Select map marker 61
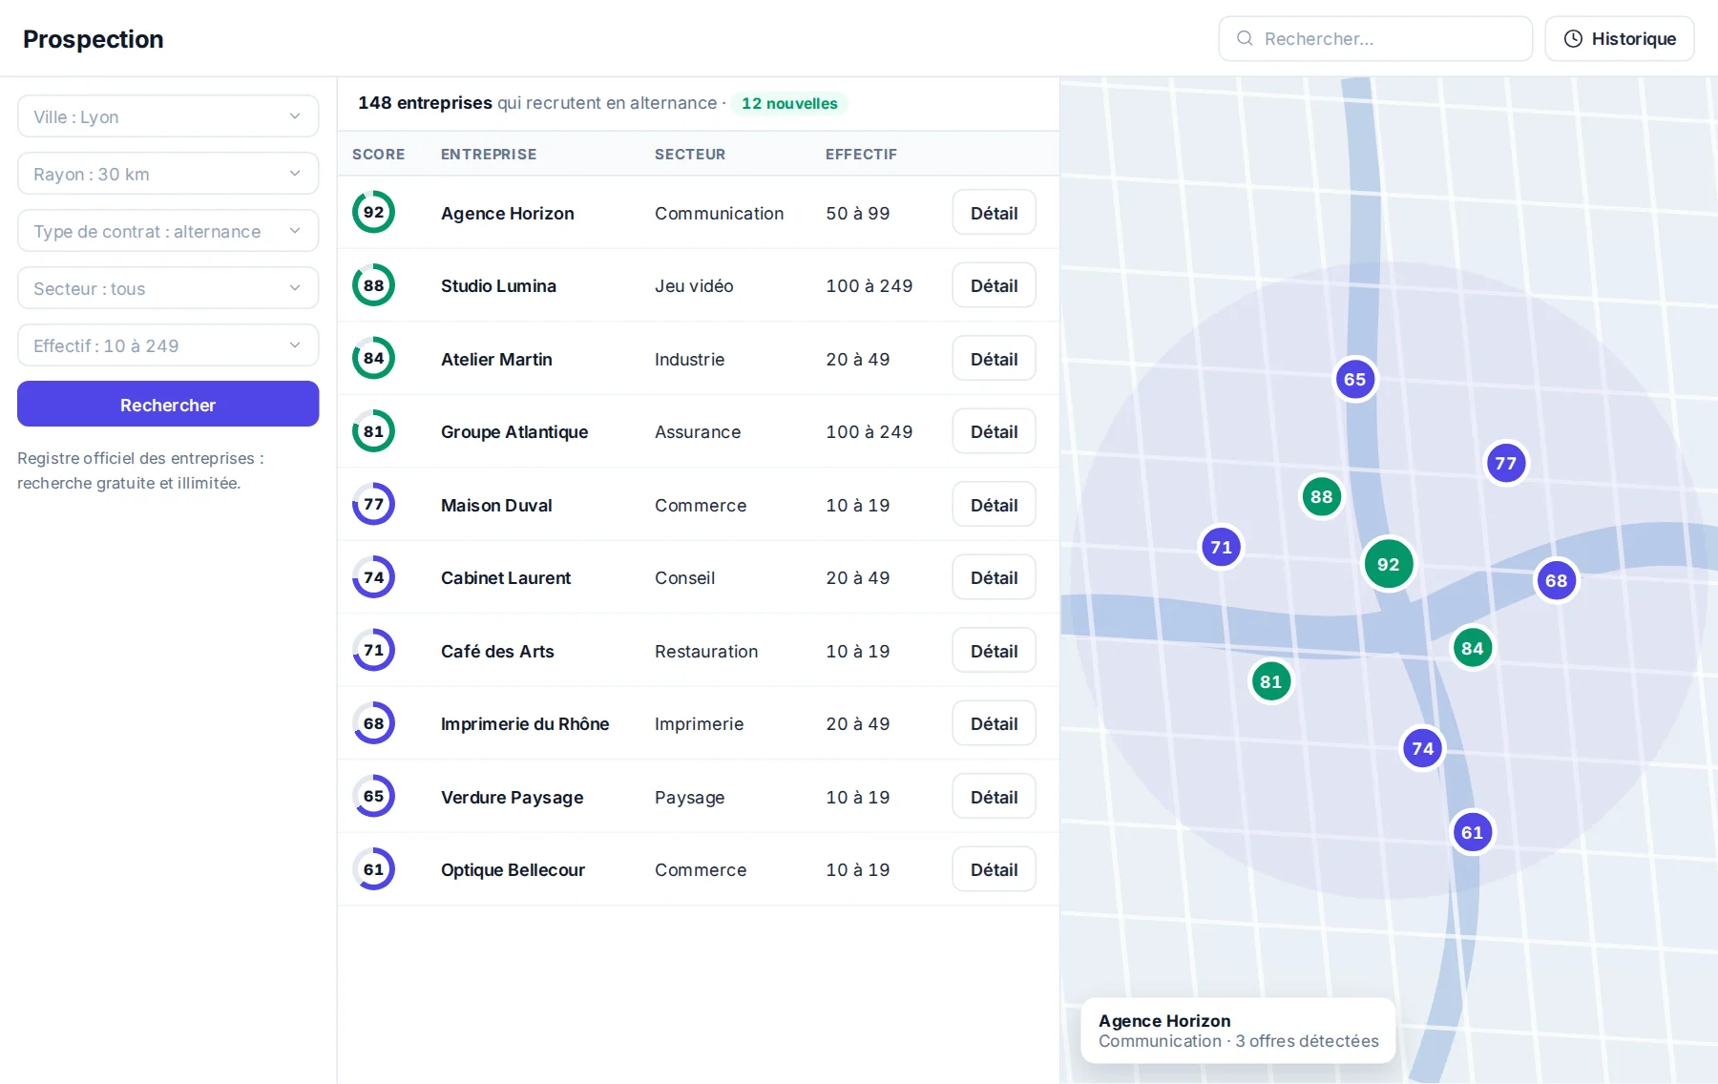Screen dimensions: 1718x1084 (x=1473, y=832)
